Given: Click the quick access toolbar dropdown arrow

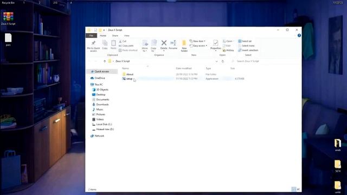Looking at the screenshot, I should [104, 30].
